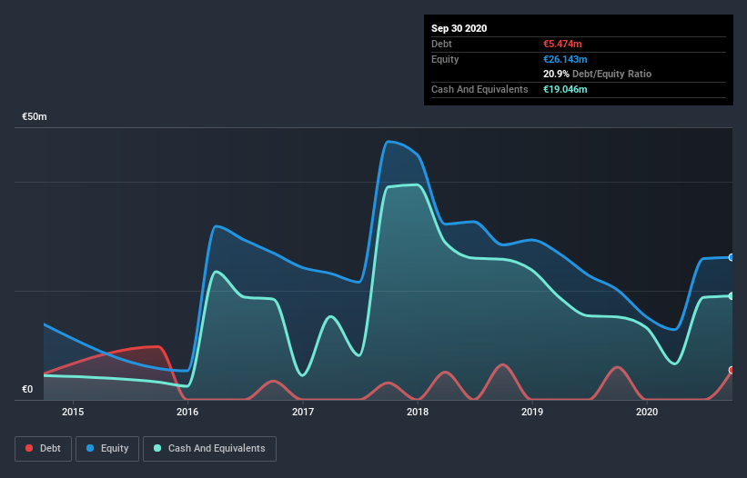This screenshot has width=747, height=478.
Task: Toggle the Debt legend button
Action: click(x=44, y=449)
